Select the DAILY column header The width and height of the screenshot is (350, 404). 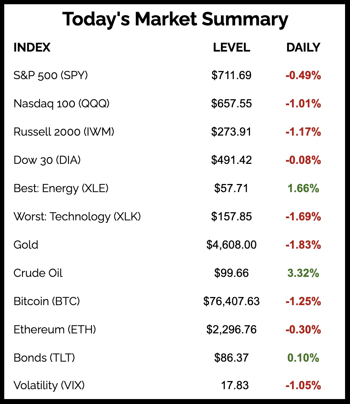coord(303,47)
